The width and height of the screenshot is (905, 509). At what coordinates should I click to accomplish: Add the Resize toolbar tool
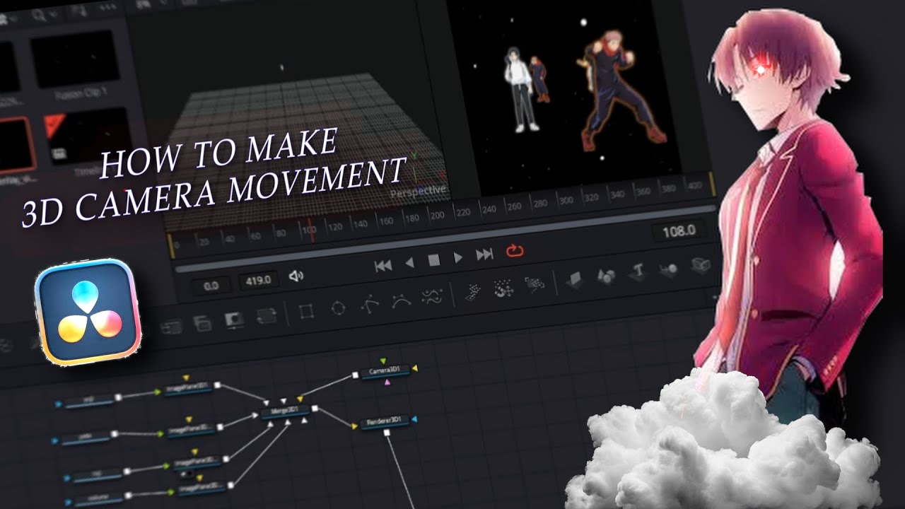coord(267,316)
